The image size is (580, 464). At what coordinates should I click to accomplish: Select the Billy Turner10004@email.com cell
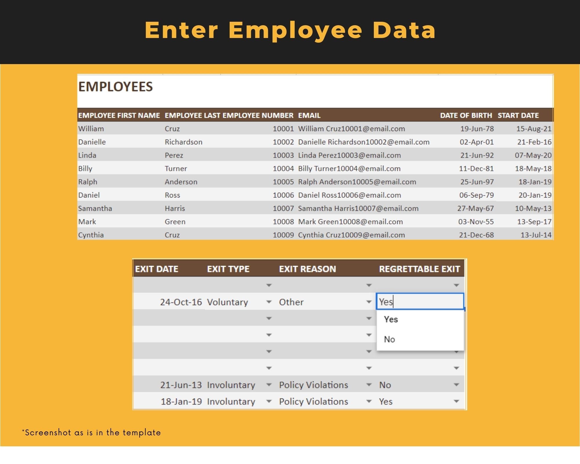click(x=349, y=168)
